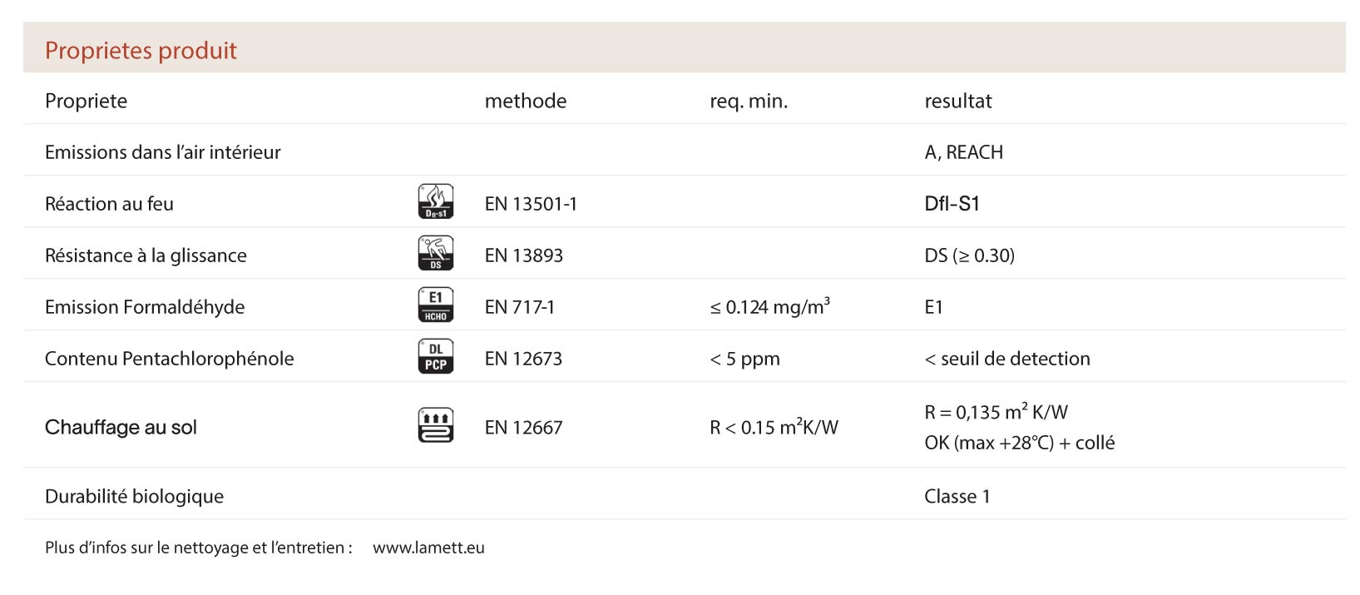
Task: Click the Propriete column header
Action: click(x=86, y=102)
